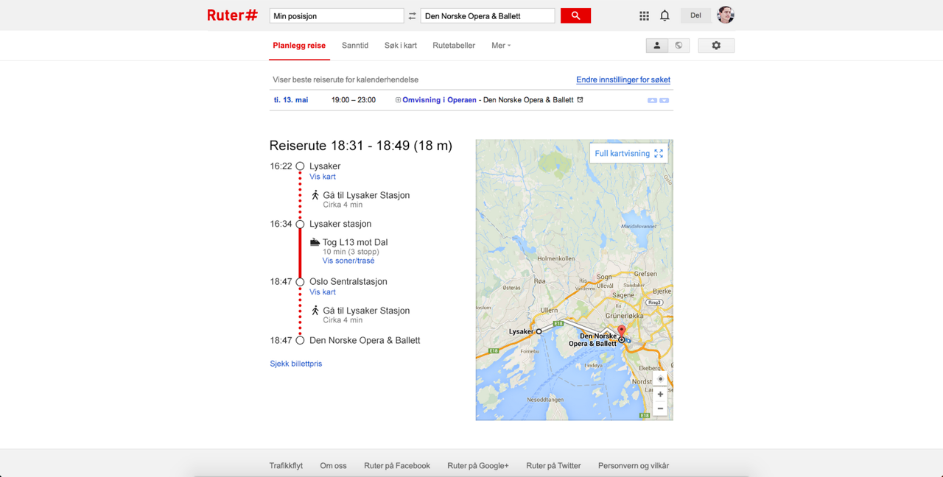The width and height of the screenshot is (943, 477).
Task: Click the Ruter# logo
Action: click(x=232, y=15)
